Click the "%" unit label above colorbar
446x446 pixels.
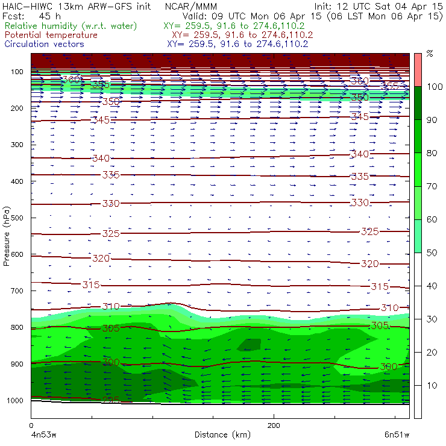430,54
